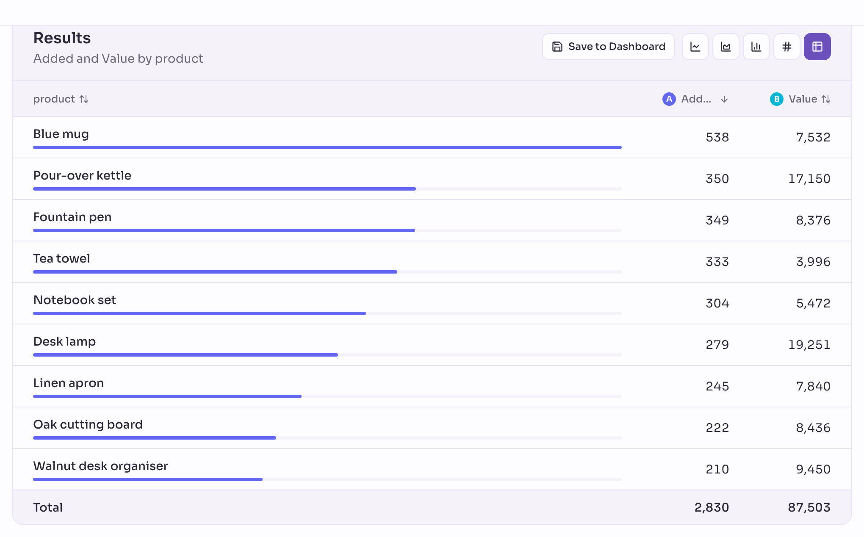Sort by product column sort arrows

(x=84, y=99)
